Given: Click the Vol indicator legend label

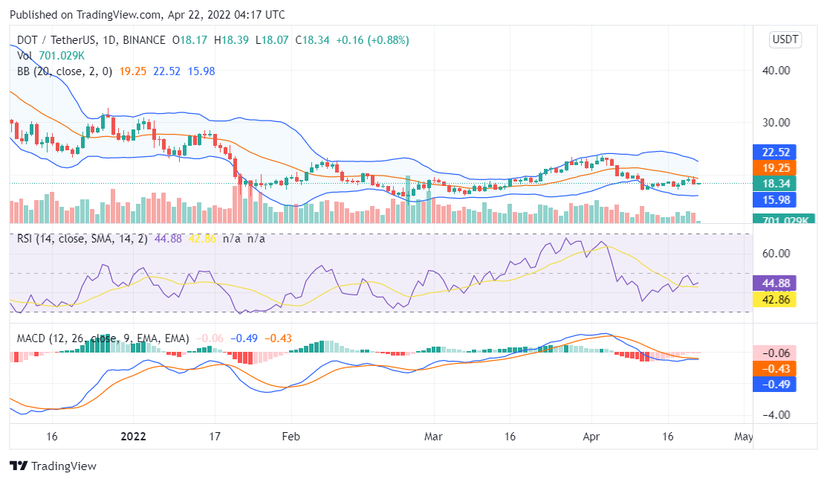Looking at the screenshot, I should [x=25, y=55].
